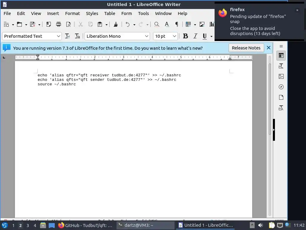Toggle Formatting Marks pilcrow button

[x=177, y=25]
